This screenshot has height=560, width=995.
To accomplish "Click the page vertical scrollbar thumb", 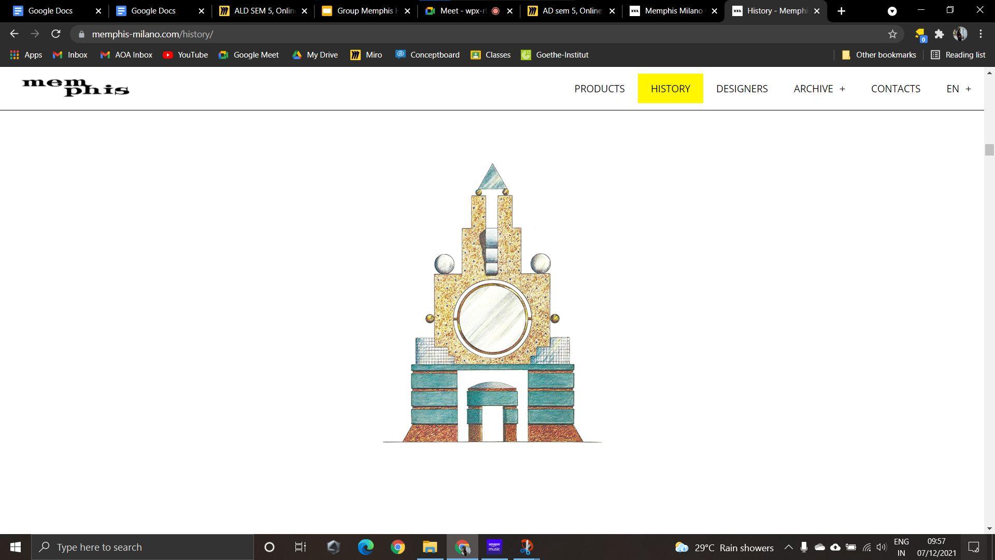I will [989, 150].
